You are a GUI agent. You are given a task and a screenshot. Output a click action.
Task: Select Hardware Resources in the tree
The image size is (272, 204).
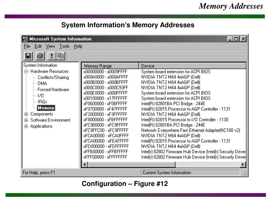click(x=50, y=71)
